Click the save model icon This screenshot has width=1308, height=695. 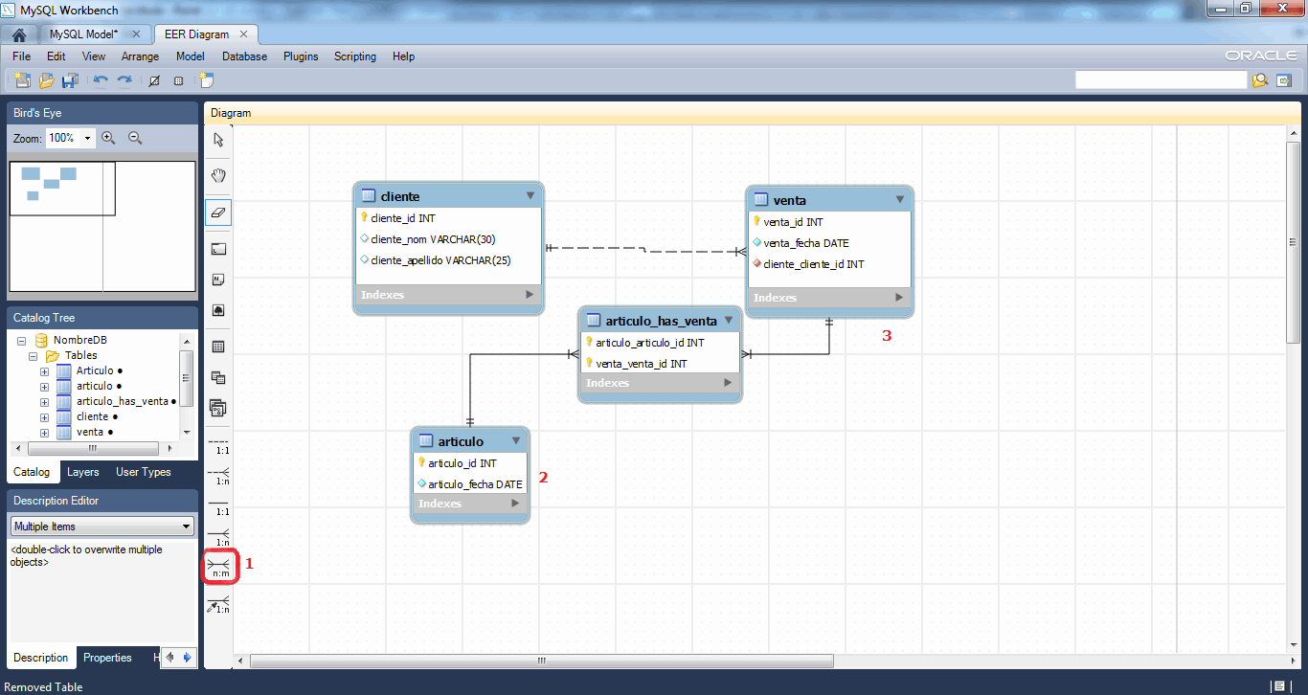pyautogui.click(x=70, y=80)
